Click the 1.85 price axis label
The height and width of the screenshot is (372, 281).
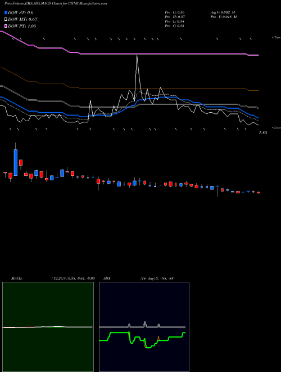pyautogui.click(x=263, y=133)
